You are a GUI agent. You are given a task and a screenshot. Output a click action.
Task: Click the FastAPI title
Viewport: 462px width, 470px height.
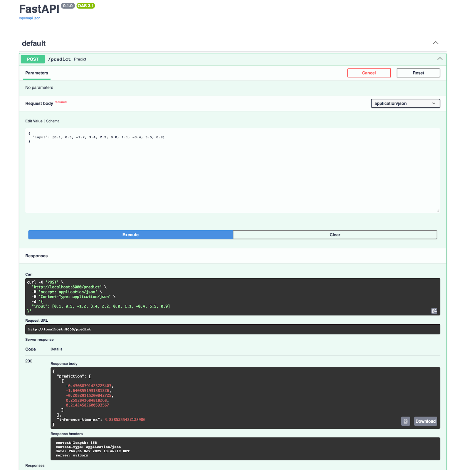point(39,9)
